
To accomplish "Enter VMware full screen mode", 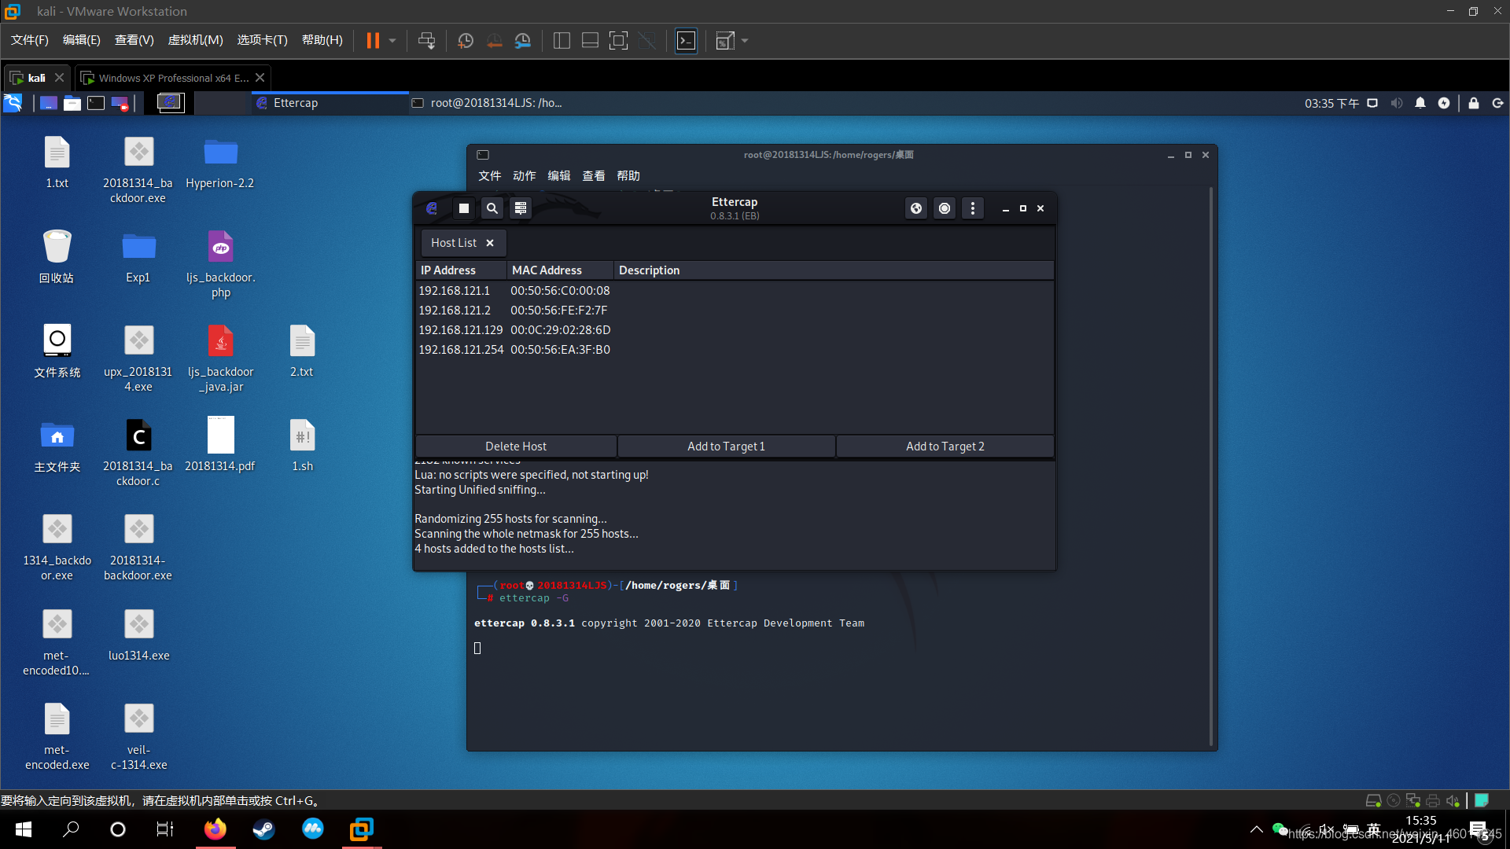I will (x=619, y=41).
